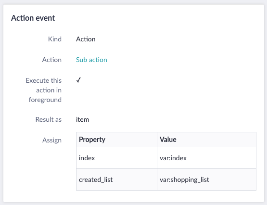Image resolution: width=267 pixels, height=205 pixels.
Task: Click the Execute this action in foreground label
Action: tap(44, 90)
